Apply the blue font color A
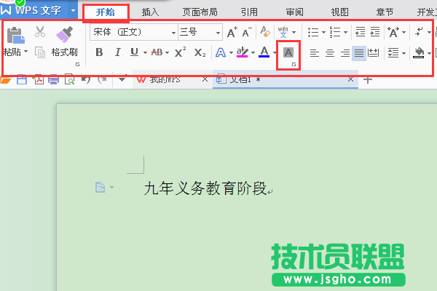This screenshot has width=437, height=291. click(264, 52)
